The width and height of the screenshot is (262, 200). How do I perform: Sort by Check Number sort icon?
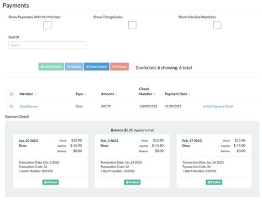[x=155, y=94]
